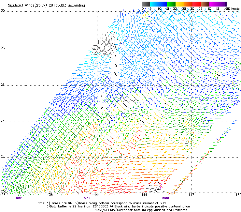Screen dimensions: 241x212
Task: Click the longitude label '138'
Action: coord(50,195)
